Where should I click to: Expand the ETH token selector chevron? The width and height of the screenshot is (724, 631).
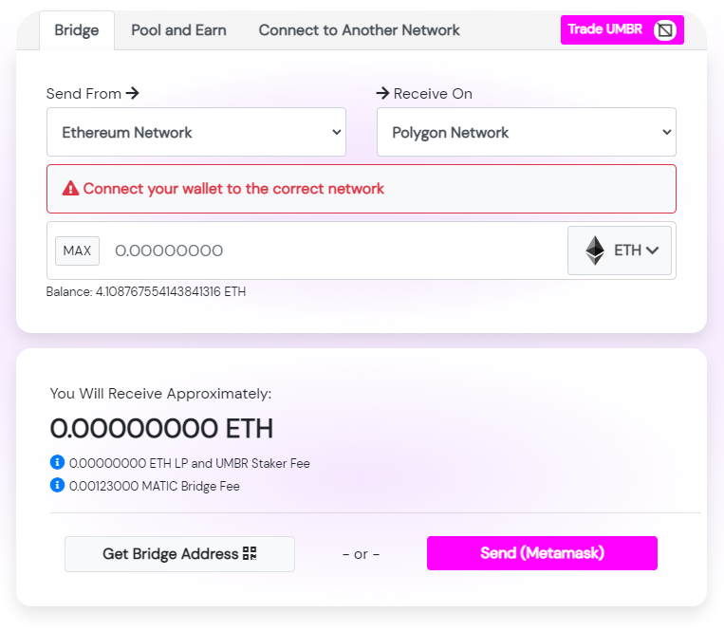coord(651,251)
